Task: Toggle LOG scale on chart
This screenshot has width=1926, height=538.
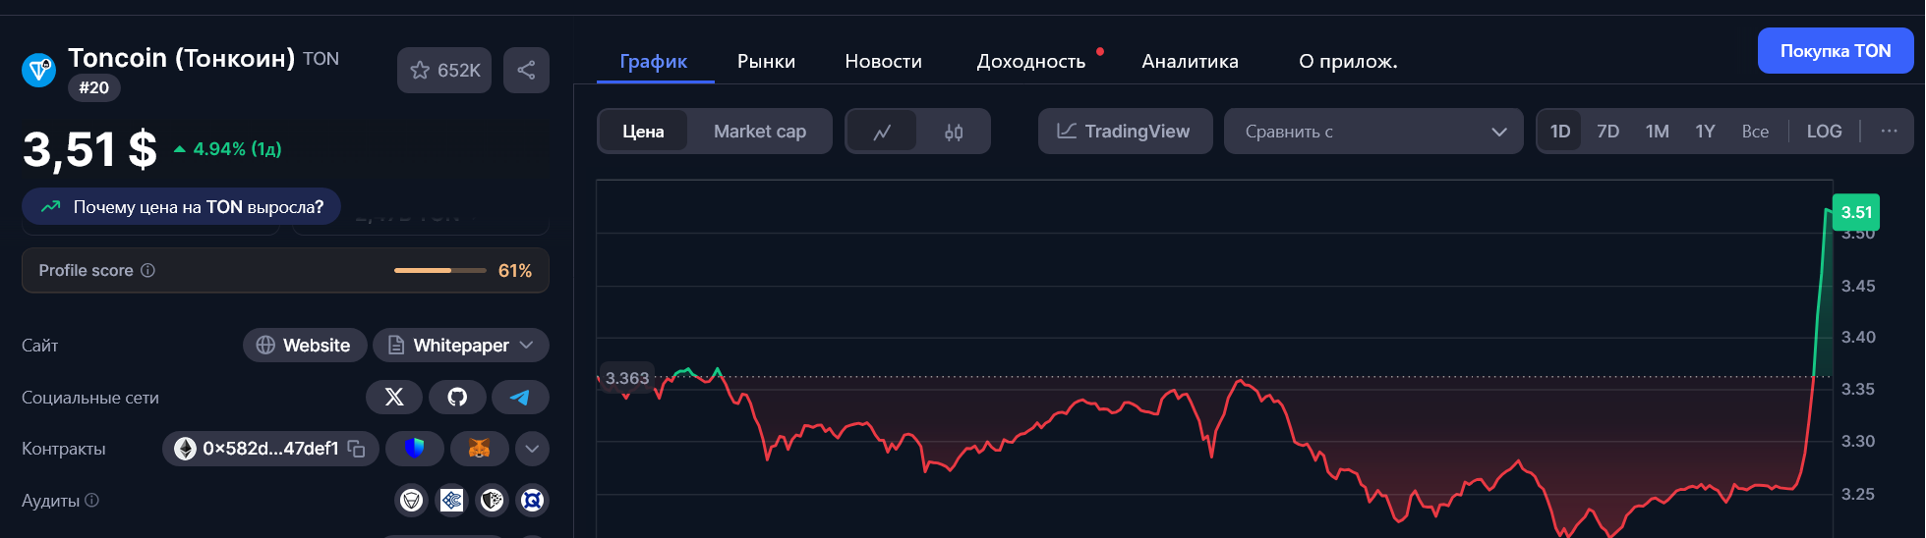Action: coord(1825,132)
